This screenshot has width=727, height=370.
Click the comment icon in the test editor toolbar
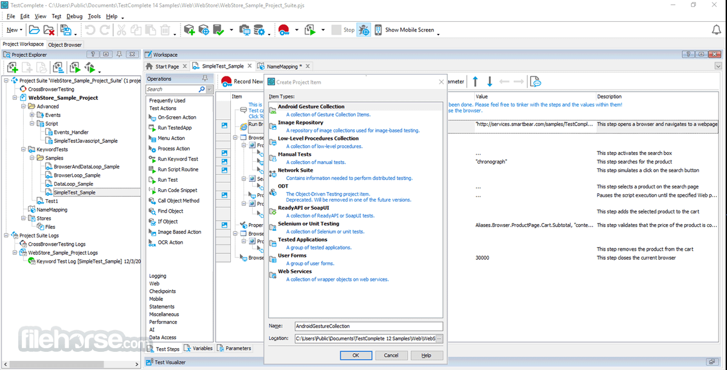pos(536,81)
